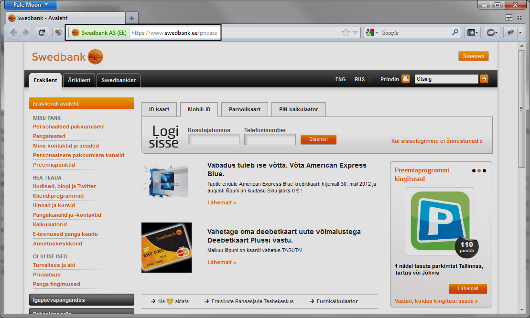Open Eraisikute Rahaasjade Teabekeskus link
The image size is (530, 318).
click(252, 301)
